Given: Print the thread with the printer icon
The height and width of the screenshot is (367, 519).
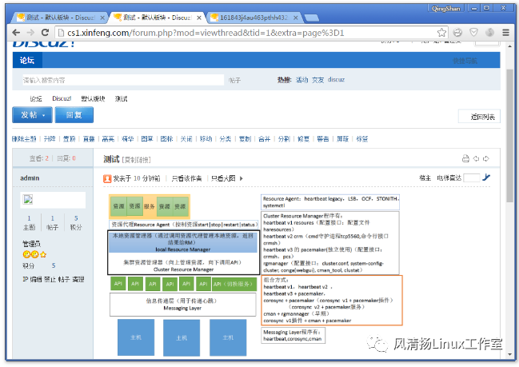Looking at the screenshot, I should click(465, 158).
